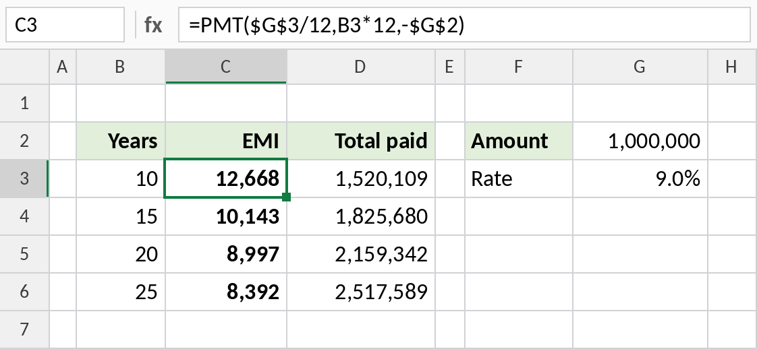Select column H header
The image size is (757, 349).
tap(733, 67)
